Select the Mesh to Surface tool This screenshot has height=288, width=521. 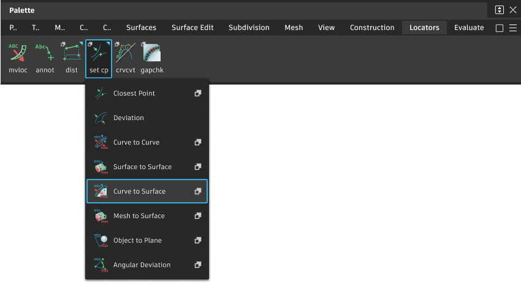click(139, 216)
